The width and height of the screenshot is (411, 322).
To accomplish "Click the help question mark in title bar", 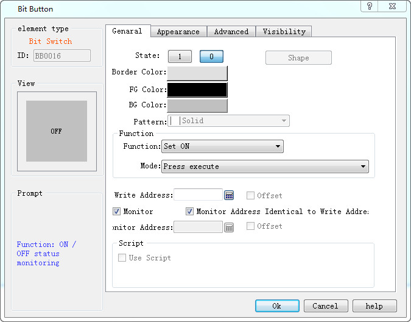I will tap(369, 7).
